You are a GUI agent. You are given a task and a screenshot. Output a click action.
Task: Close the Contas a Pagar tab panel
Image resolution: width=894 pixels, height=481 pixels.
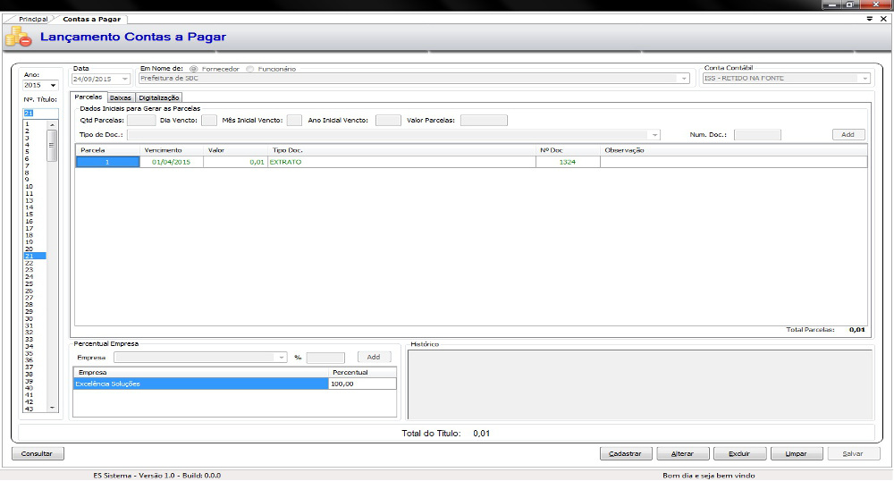point(882,19)
